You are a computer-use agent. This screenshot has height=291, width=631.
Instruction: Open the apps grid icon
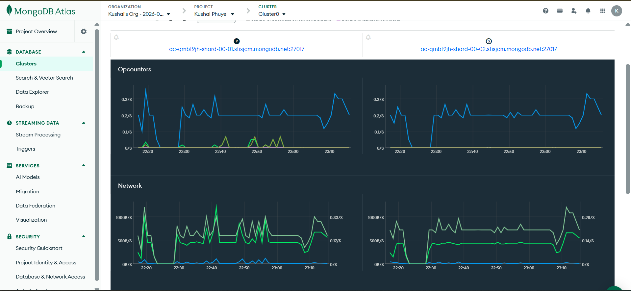pos(602,11)
